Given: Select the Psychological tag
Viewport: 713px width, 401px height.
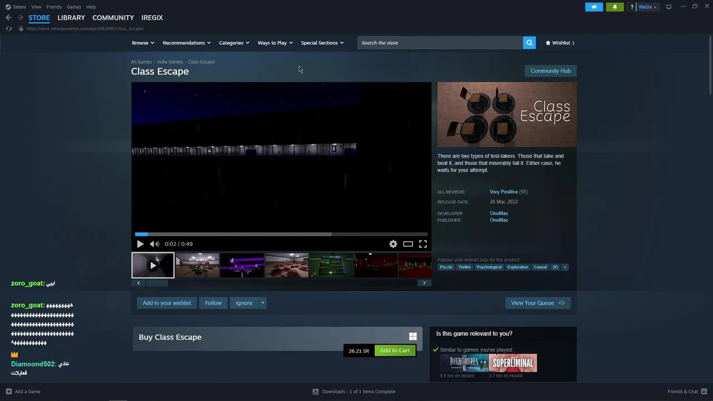Looking at the screenshot, I should (489, 267).
